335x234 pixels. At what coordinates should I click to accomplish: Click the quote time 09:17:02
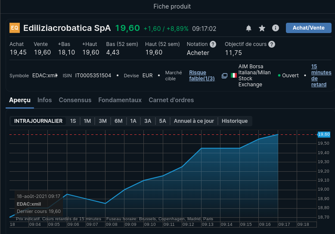click(204, 29)
